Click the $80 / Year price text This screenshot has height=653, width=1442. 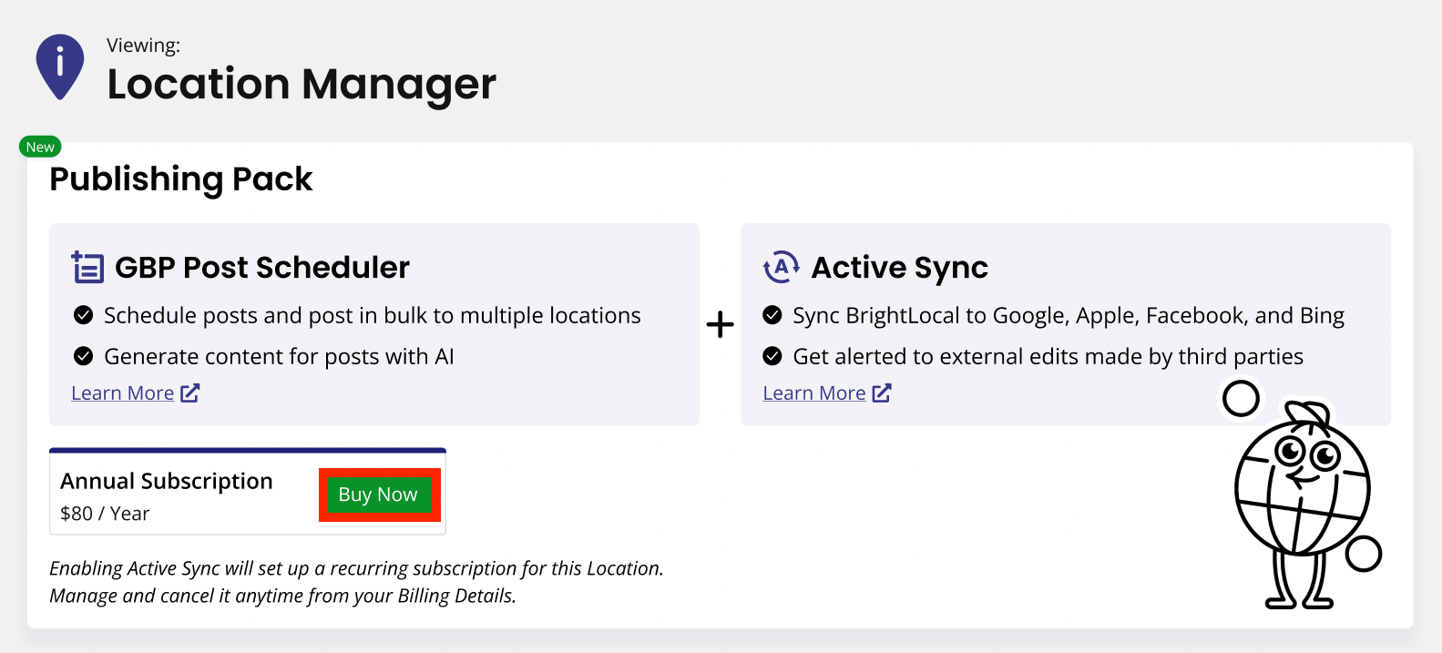point(105,514)
